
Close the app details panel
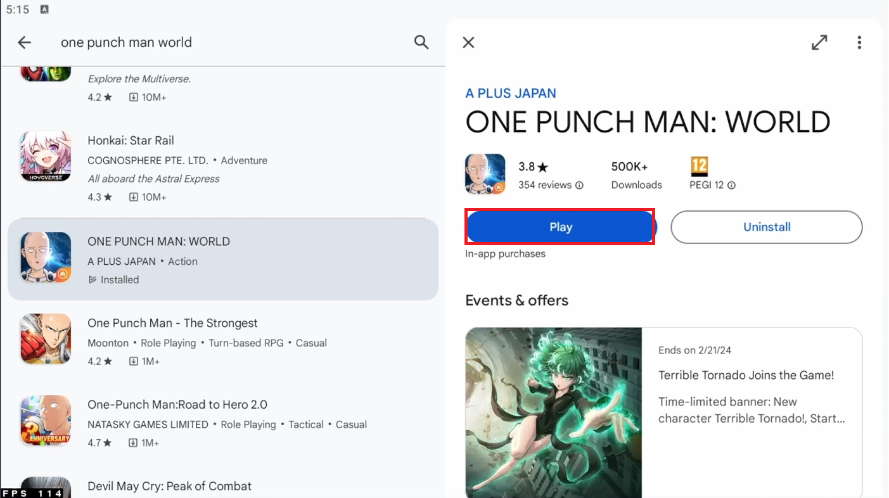pos(468,42)
